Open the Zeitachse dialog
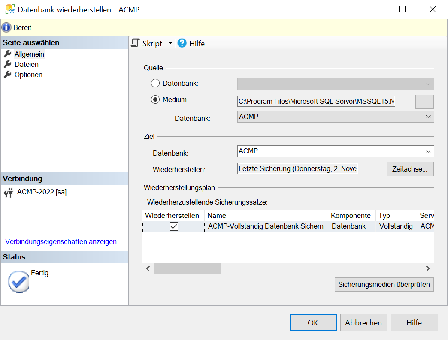The height and width of the screenshot is (340, 448). pos(410,169)
